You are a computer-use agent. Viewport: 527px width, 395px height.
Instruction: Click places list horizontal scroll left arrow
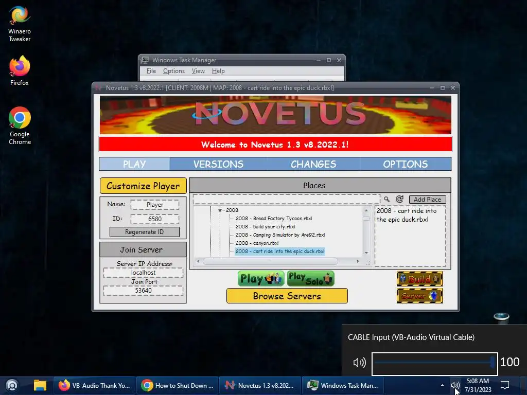198,261
